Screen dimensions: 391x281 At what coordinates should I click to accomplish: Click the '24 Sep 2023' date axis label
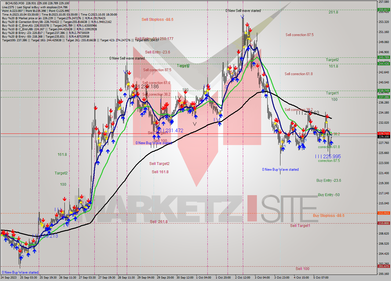click(x=9, y=278)
